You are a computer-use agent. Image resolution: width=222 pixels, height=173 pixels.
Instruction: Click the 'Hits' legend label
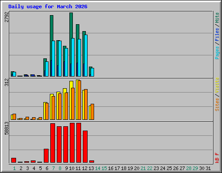[217, 18]
